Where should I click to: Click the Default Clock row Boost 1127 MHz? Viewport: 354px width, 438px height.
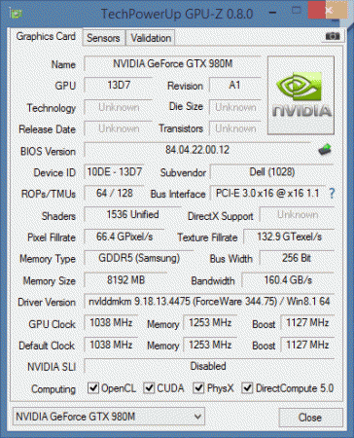(307, 345)
